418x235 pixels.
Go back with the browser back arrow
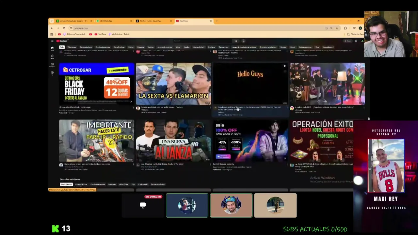point(52,28)
